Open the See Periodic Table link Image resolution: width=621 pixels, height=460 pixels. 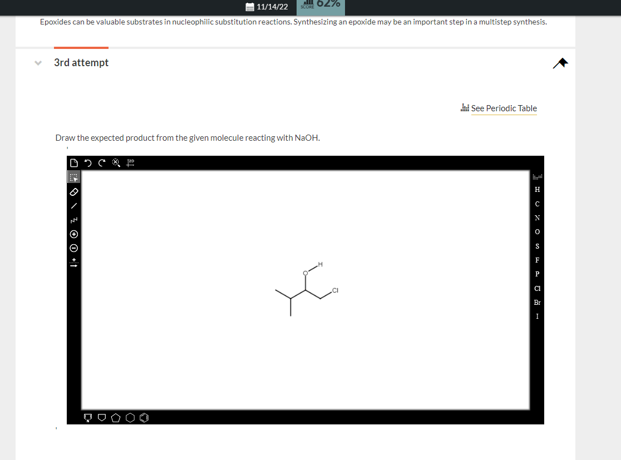504,108
